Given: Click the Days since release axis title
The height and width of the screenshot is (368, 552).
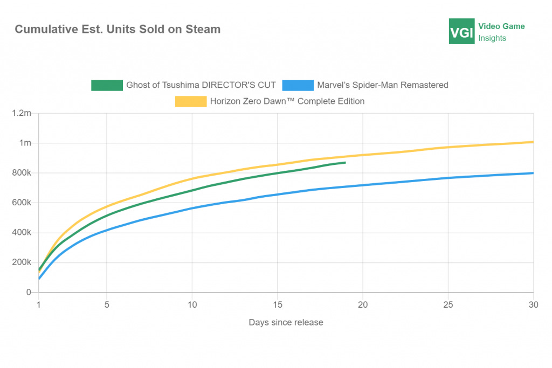Looking at the screenshot, I should click(286, 322).
